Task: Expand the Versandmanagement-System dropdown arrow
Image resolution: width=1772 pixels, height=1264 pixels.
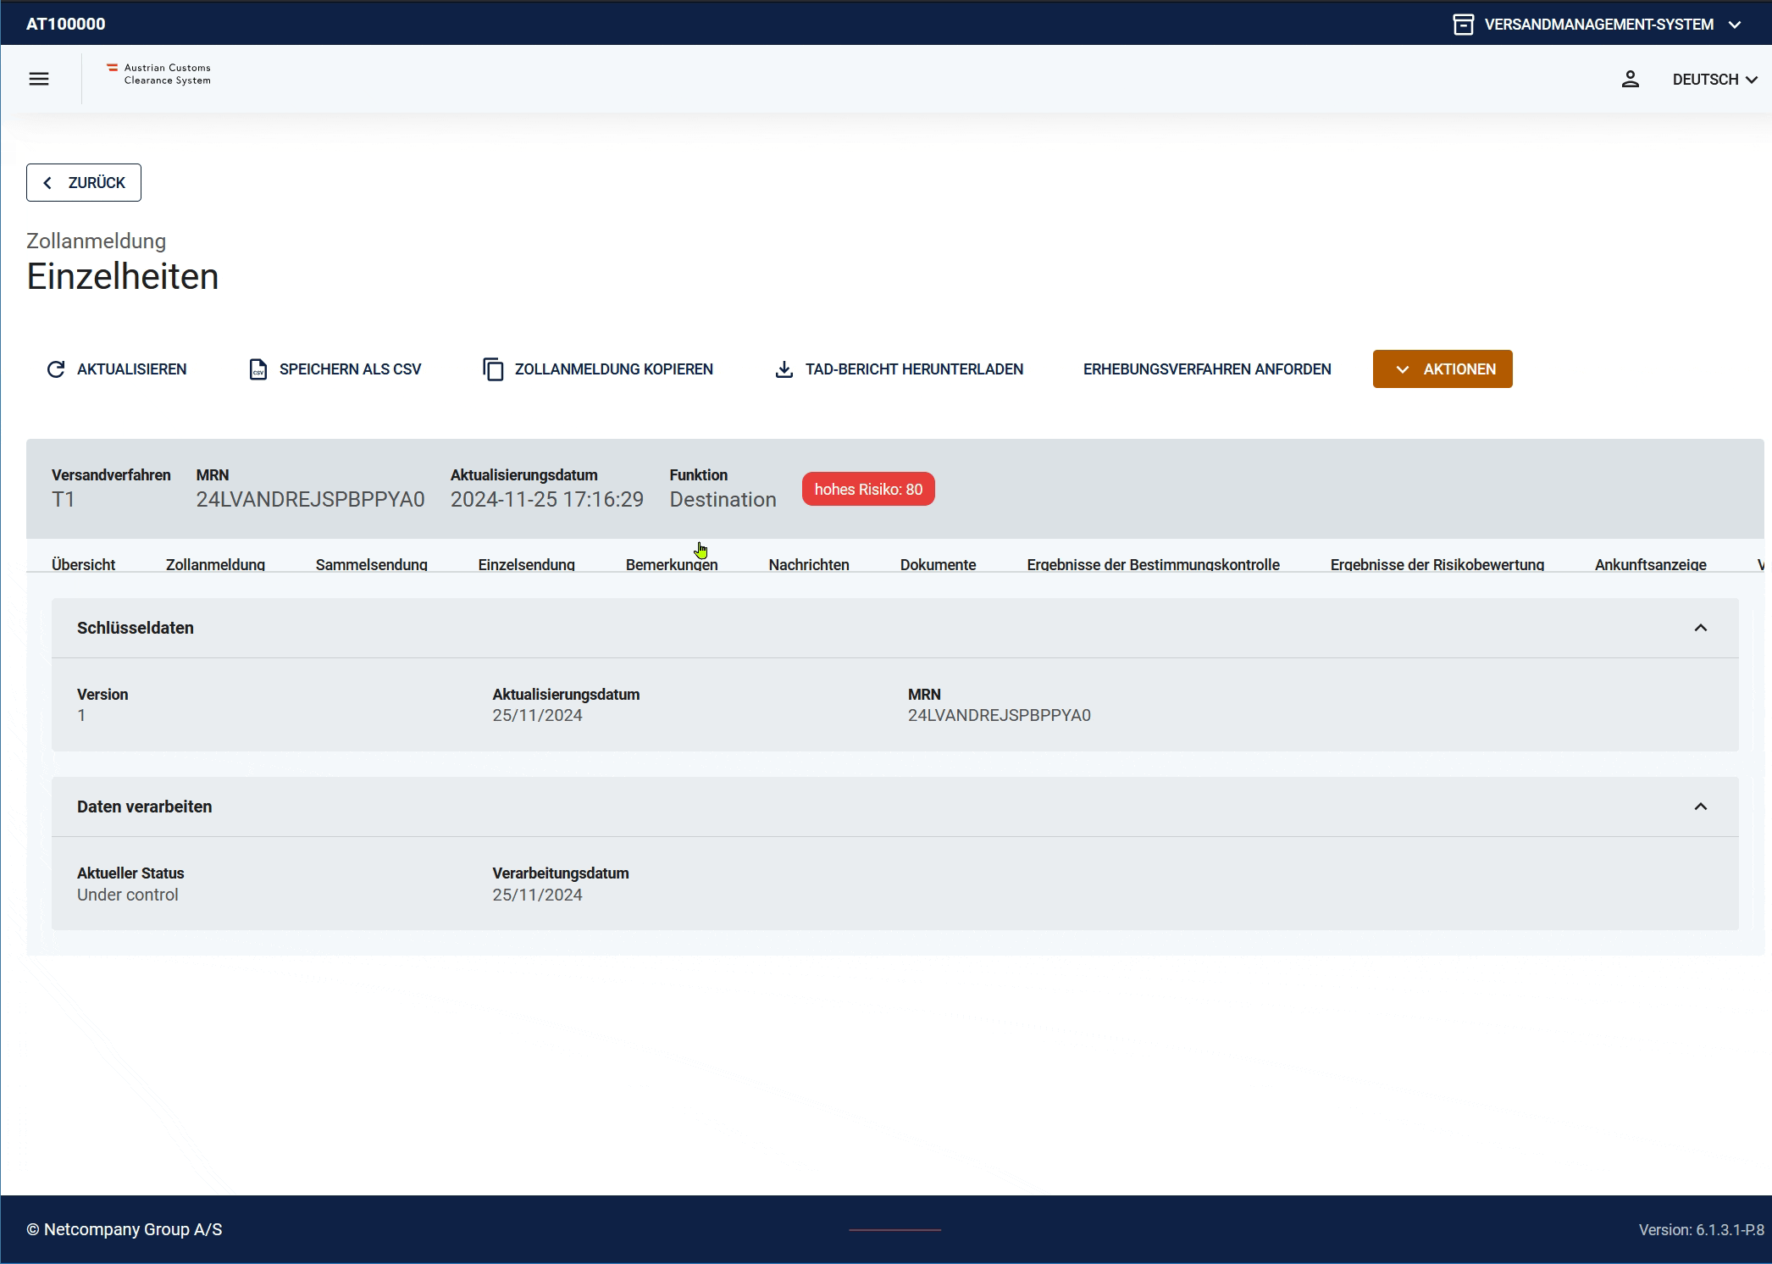Action: [1735, 25]
